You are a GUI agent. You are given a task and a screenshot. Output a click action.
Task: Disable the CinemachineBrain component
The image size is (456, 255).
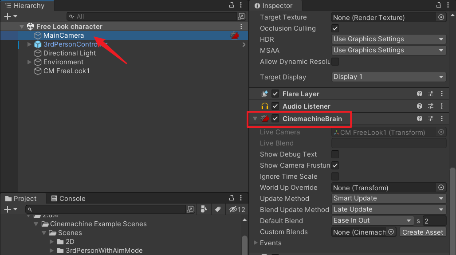(275, 119)
